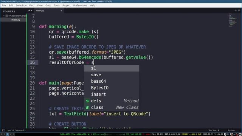
Task: Open main.py in the sidebar
Action: [x=16, y=20]
